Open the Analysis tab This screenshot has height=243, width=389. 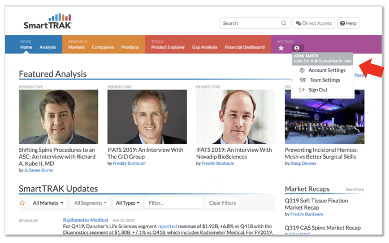coord(47,47)
